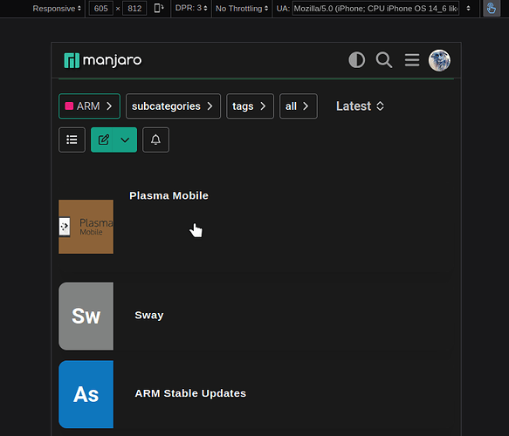Open forum search magnifier icon
Screen dimensions: 509x436
click(384, 60)
